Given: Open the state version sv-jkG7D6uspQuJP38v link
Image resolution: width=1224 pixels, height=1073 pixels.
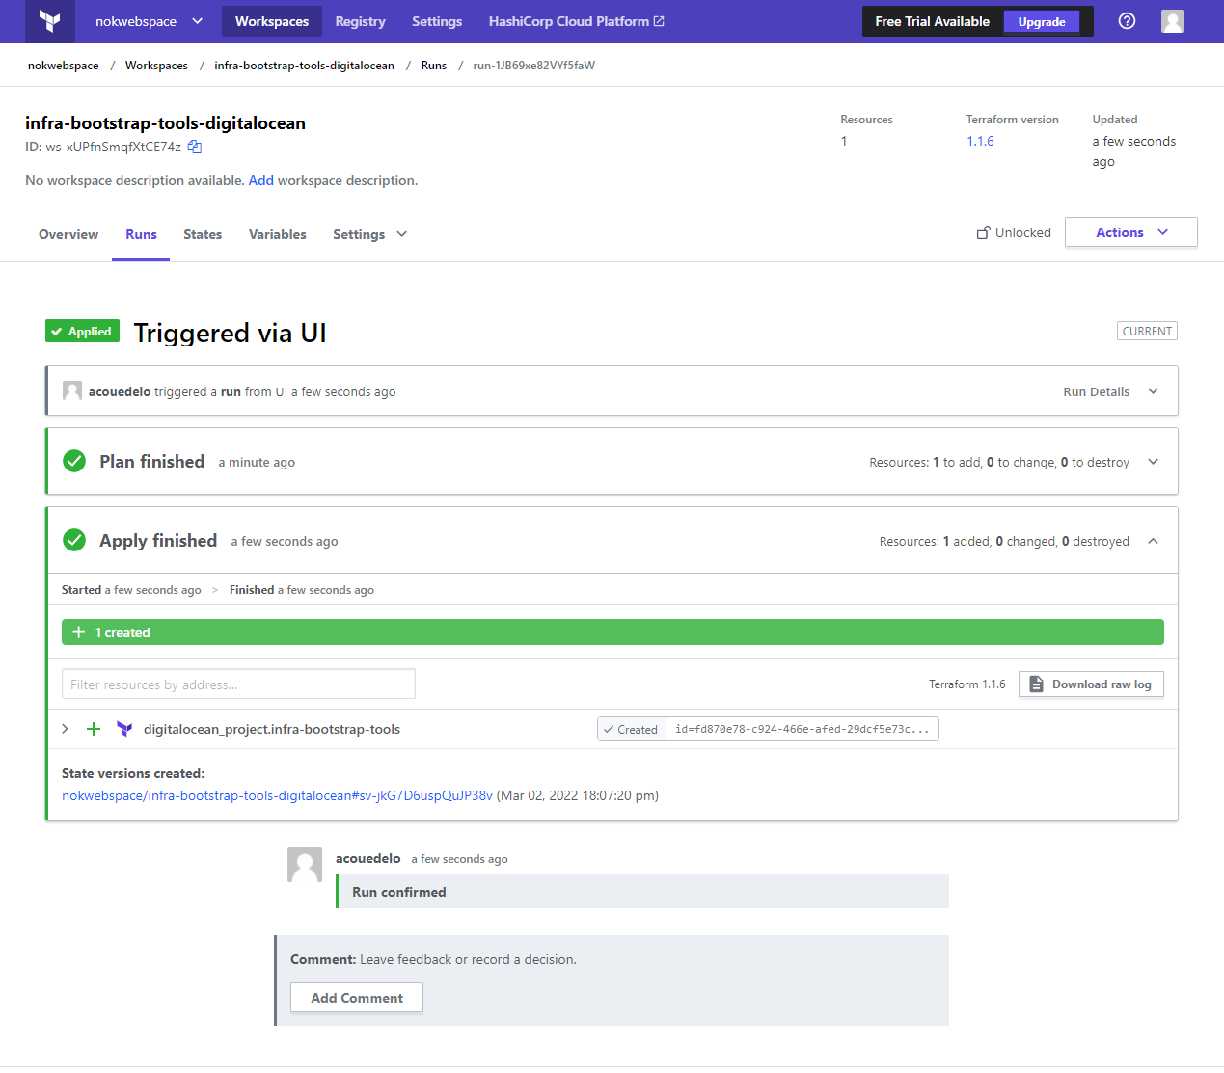Looking at the screenshot, I should point(277,795).
